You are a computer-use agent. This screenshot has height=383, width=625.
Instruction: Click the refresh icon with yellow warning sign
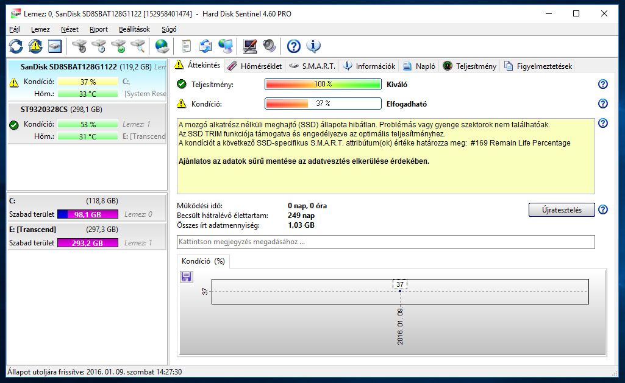(35, 46)
